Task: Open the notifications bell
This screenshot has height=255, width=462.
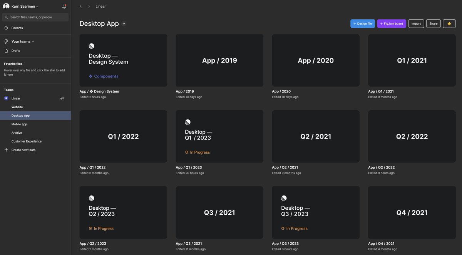Action: click(64, 7)
